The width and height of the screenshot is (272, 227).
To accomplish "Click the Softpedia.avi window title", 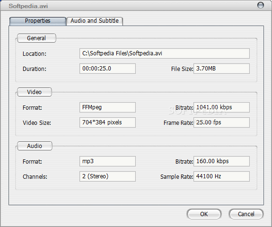I will (28, 6).
